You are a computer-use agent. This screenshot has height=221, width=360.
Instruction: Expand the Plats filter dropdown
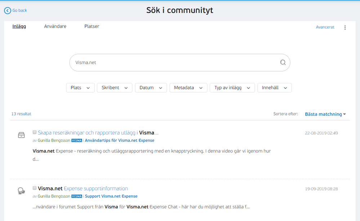point(80,88)
